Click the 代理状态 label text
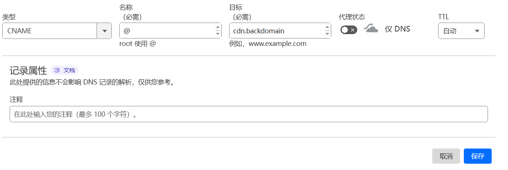This screenshot has height=170, width=508. pyautogui.click(x=352, y=17)
